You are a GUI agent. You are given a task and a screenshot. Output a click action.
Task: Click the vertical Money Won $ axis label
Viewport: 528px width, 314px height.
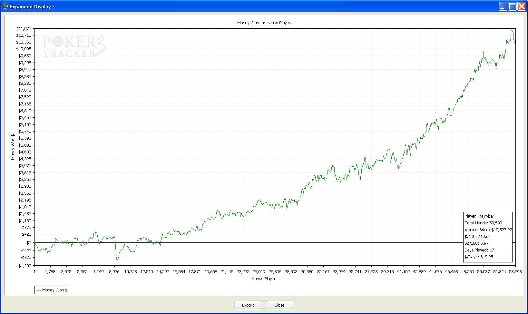point(13,147)
